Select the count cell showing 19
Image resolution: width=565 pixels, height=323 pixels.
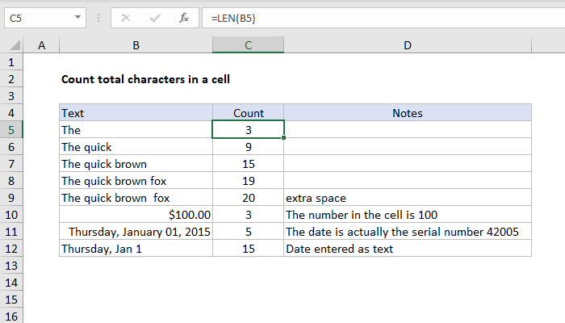248,181
